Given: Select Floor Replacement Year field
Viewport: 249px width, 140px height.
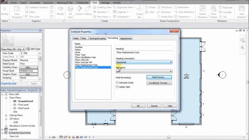Looking at the screenshot, I should coord(86,65).
